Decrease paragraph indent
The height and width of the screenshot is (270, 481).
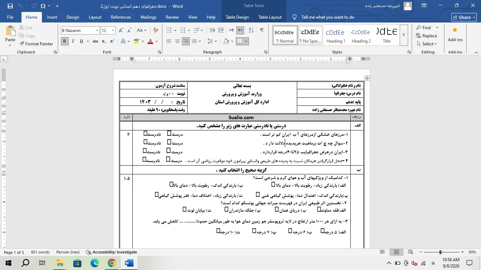pyautogui.click(x=212, y=31)
